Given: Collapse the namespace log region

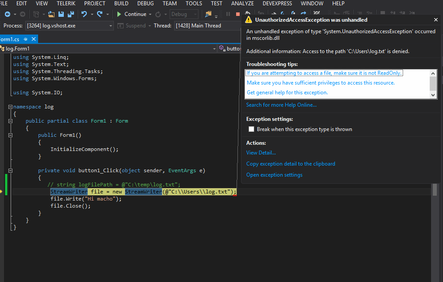Looking at the screenshot, I should [x=10, y=106].
